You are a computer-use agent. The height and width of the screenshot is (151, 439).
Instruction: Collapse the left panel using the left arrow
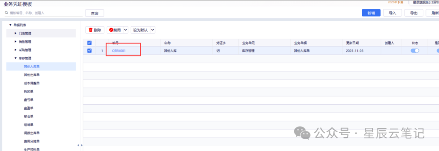[x=78, y=145]
